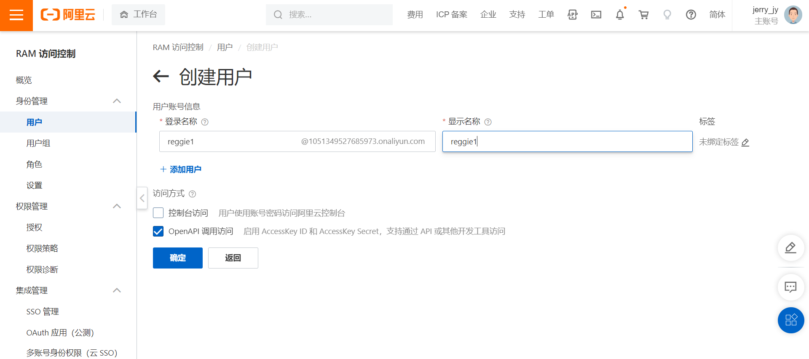The height and width of the screenshot is (359, 809).
Task: Launch Cloud Shell terminal icon
Action: pos(596,15)
